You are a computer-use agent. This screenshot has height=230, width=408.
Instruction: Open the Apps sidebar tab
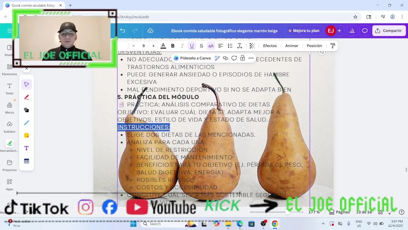tap(10, 184)
